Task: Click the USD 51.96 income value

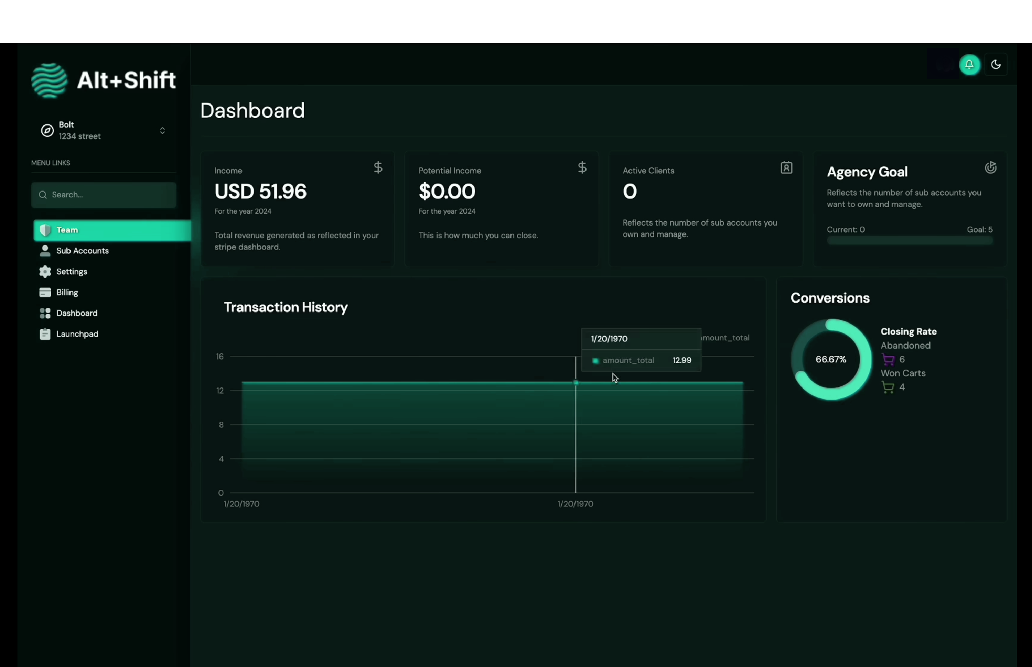Action: (260, 192)
